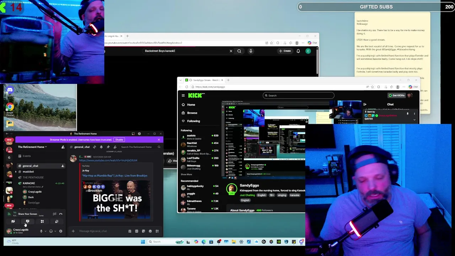455x256 pixels.
Task: Open Discord GIF picker
Action: [136, 231]
